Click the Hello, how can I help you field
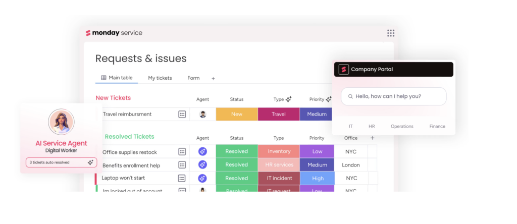 (394, 96)
